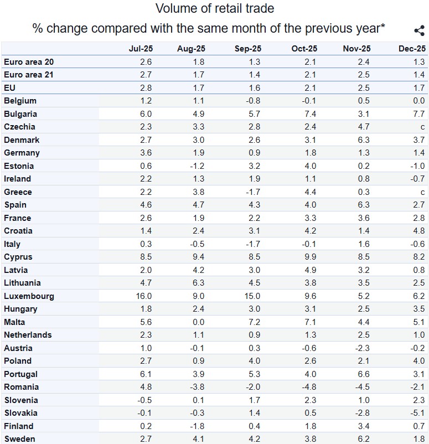The image size is (429, 444).
Task: Click the Luxembourg row label
Action: tap(29, 296)
